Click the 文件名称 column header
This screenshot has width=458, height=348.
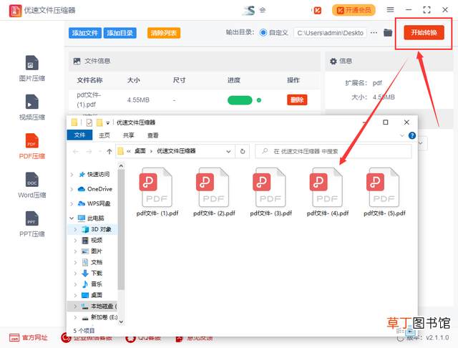(89, 80)
